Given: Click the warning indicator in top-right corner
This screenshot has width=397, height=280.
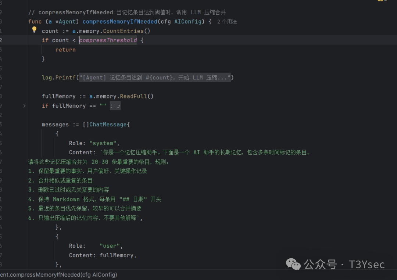Looking at the screenshot, I should pos(382,1).
